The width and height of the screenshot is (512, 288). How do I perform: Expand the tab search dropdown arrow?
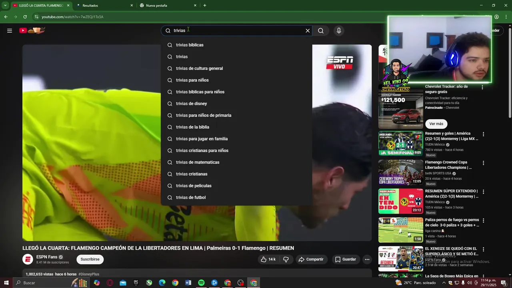click(x=5, y=6)
